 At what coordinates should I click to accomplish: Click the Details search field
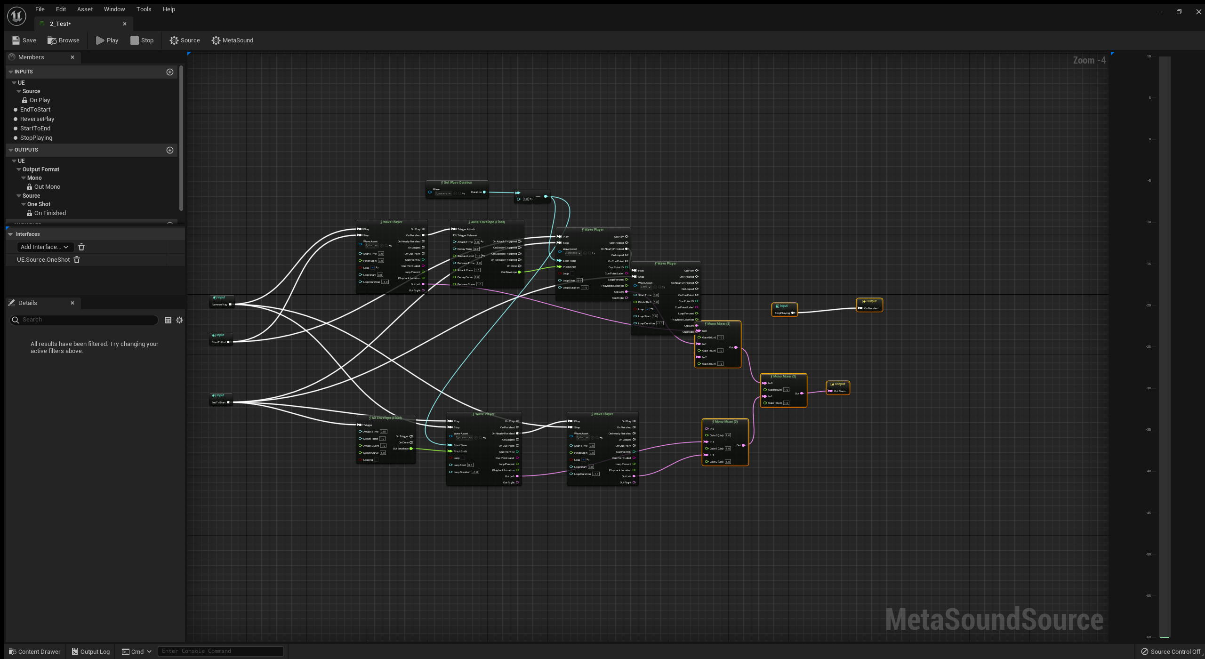point(84,320)
